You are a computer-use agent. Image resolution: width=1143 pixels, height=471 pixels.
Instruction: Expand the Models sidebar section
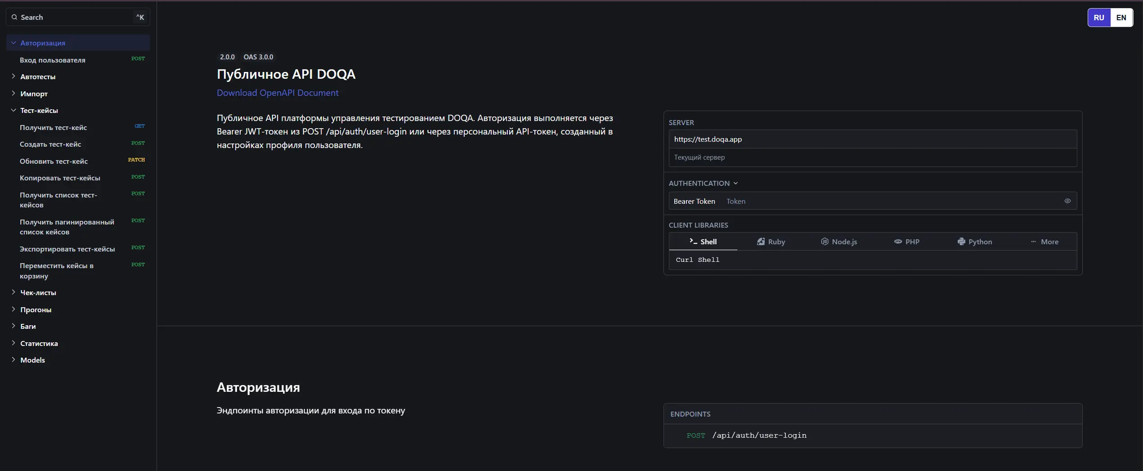13,360
